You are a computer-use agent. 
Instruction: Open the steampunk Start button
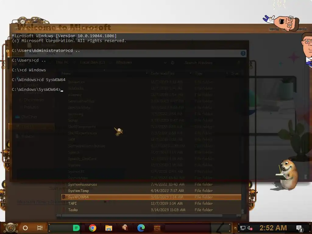pos(10,228)
